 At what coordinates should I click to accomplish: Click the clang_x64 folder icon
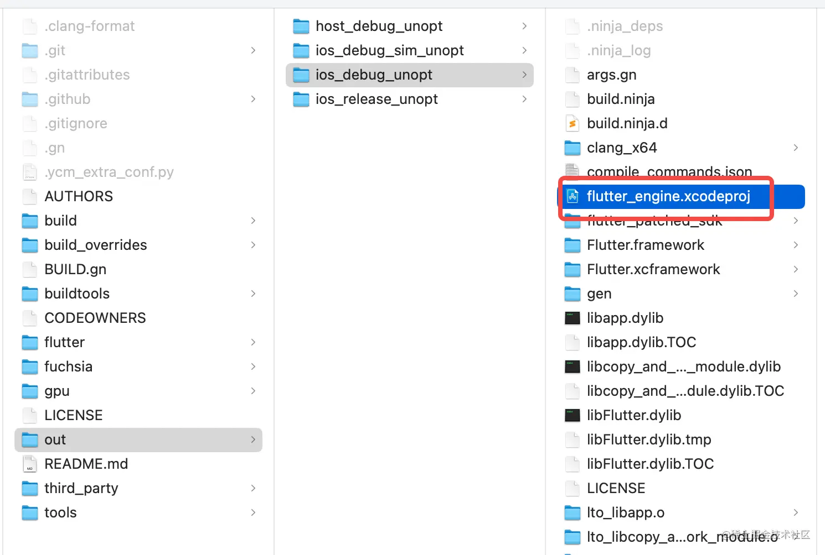point(573,148)
